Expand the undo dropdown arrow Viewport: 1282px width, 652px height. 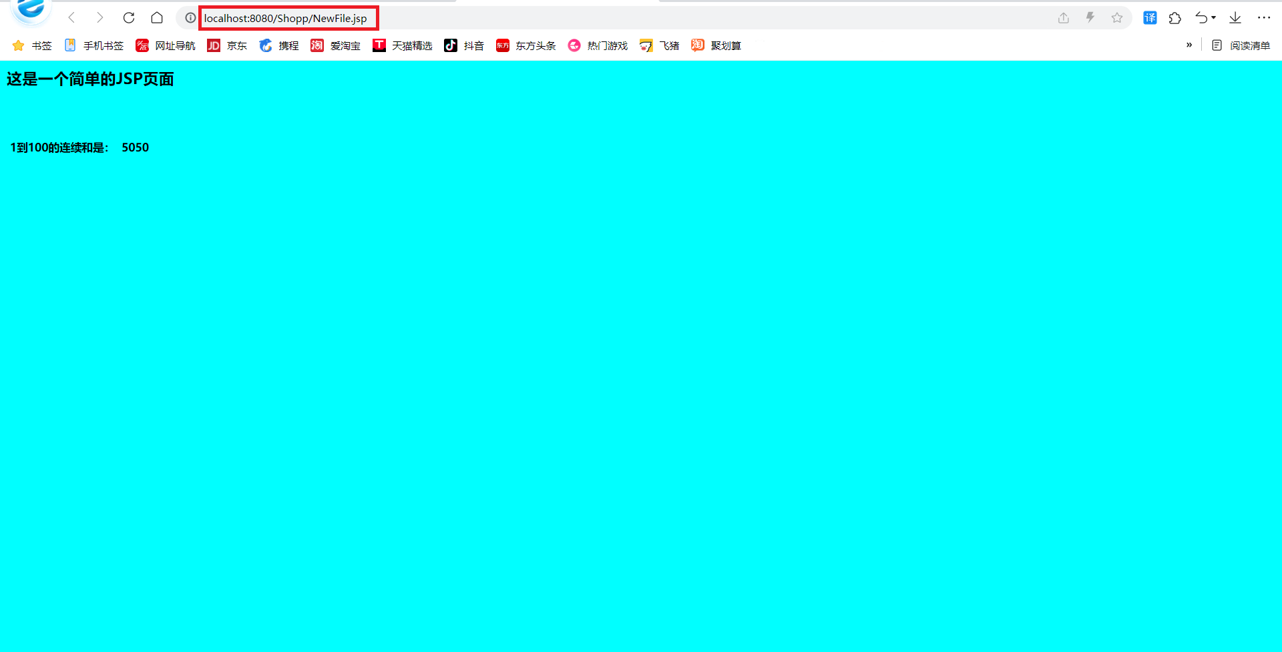coord(1213,18)
